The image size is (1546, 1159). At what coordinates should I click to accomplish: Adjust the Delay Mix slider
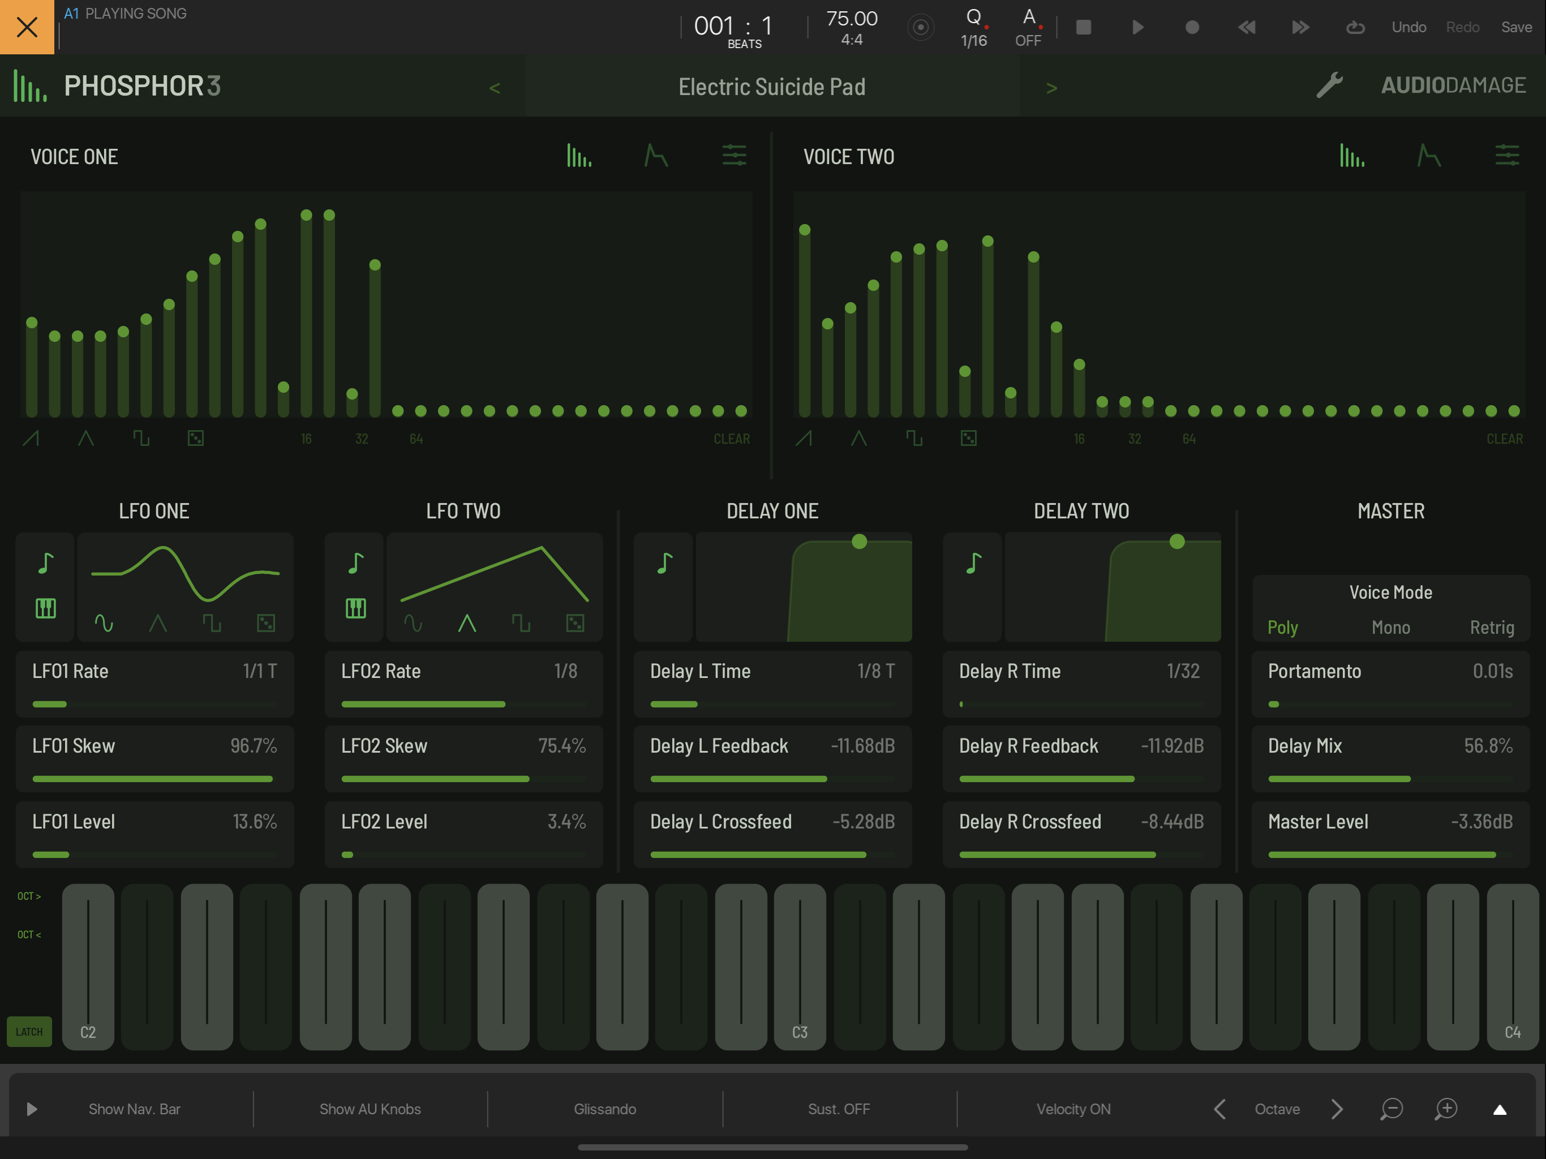1389,778
